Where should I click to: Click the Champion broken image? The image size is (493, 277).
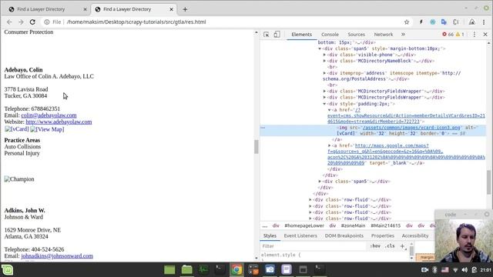pos(19,179)
